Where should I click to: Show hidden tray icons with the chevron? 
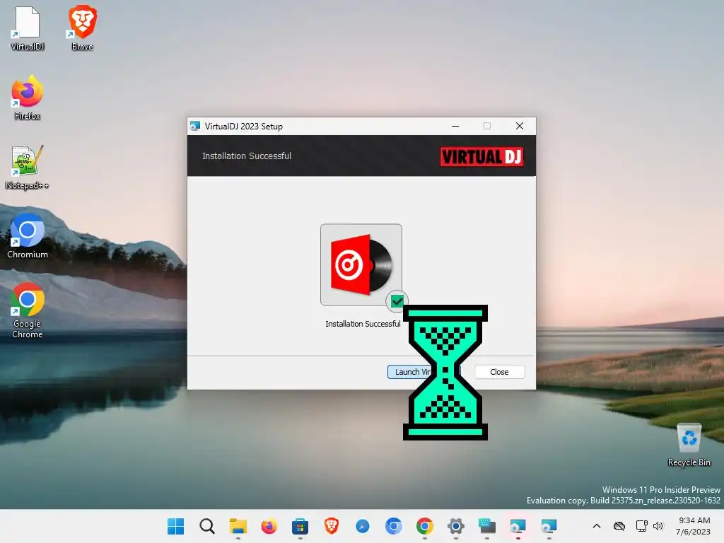pyautogui.click(x=597, y=526)
